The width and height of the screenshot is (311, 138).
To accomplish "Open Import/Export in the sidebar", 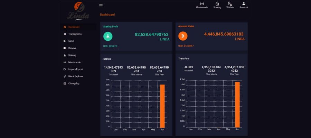I will 75,69.
